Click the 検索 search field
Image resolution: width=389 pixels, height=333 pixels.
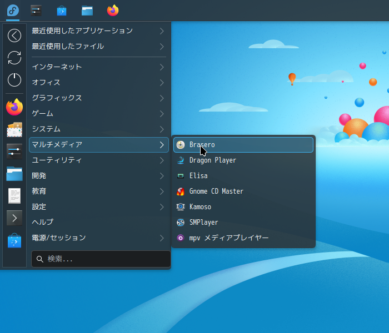coord(101,259)
